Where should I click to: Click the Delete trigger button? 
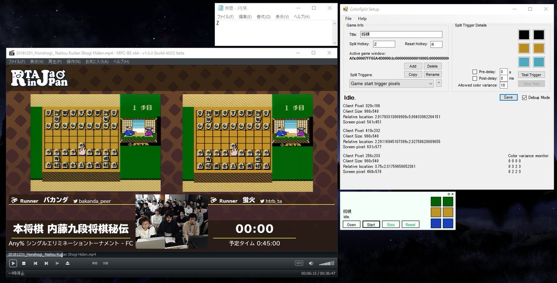pos(432,66)
